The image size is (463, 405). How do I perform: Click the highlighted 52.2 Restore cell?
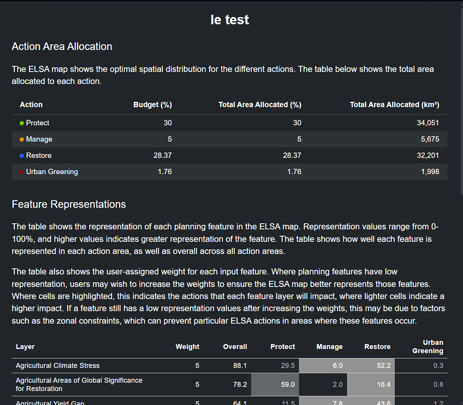click(x=371, y=366)
